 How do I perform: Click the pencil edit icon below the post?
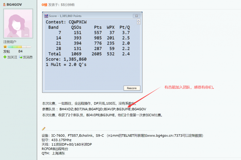(x=44, y=128)
